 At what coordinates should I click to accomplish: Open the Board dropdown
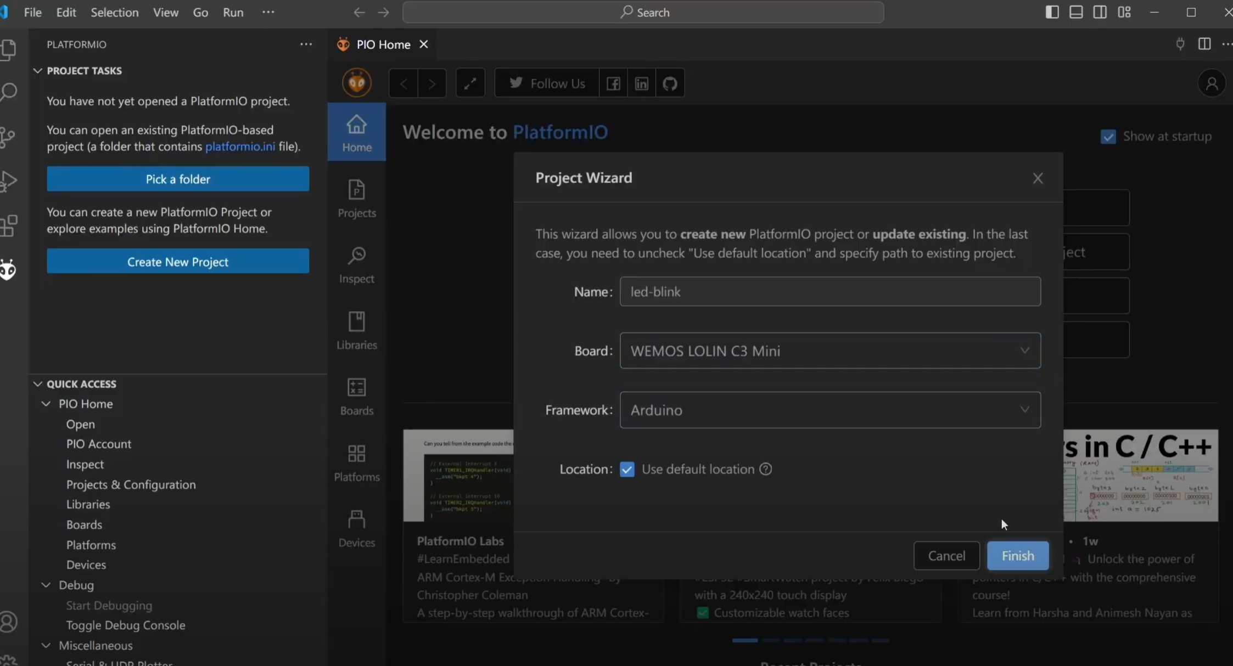[1024, 351]
